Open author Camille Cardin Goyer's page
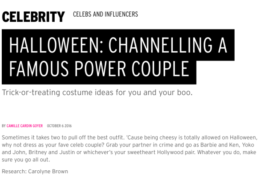This screenshot has width=265, height=178. [25, 126]
